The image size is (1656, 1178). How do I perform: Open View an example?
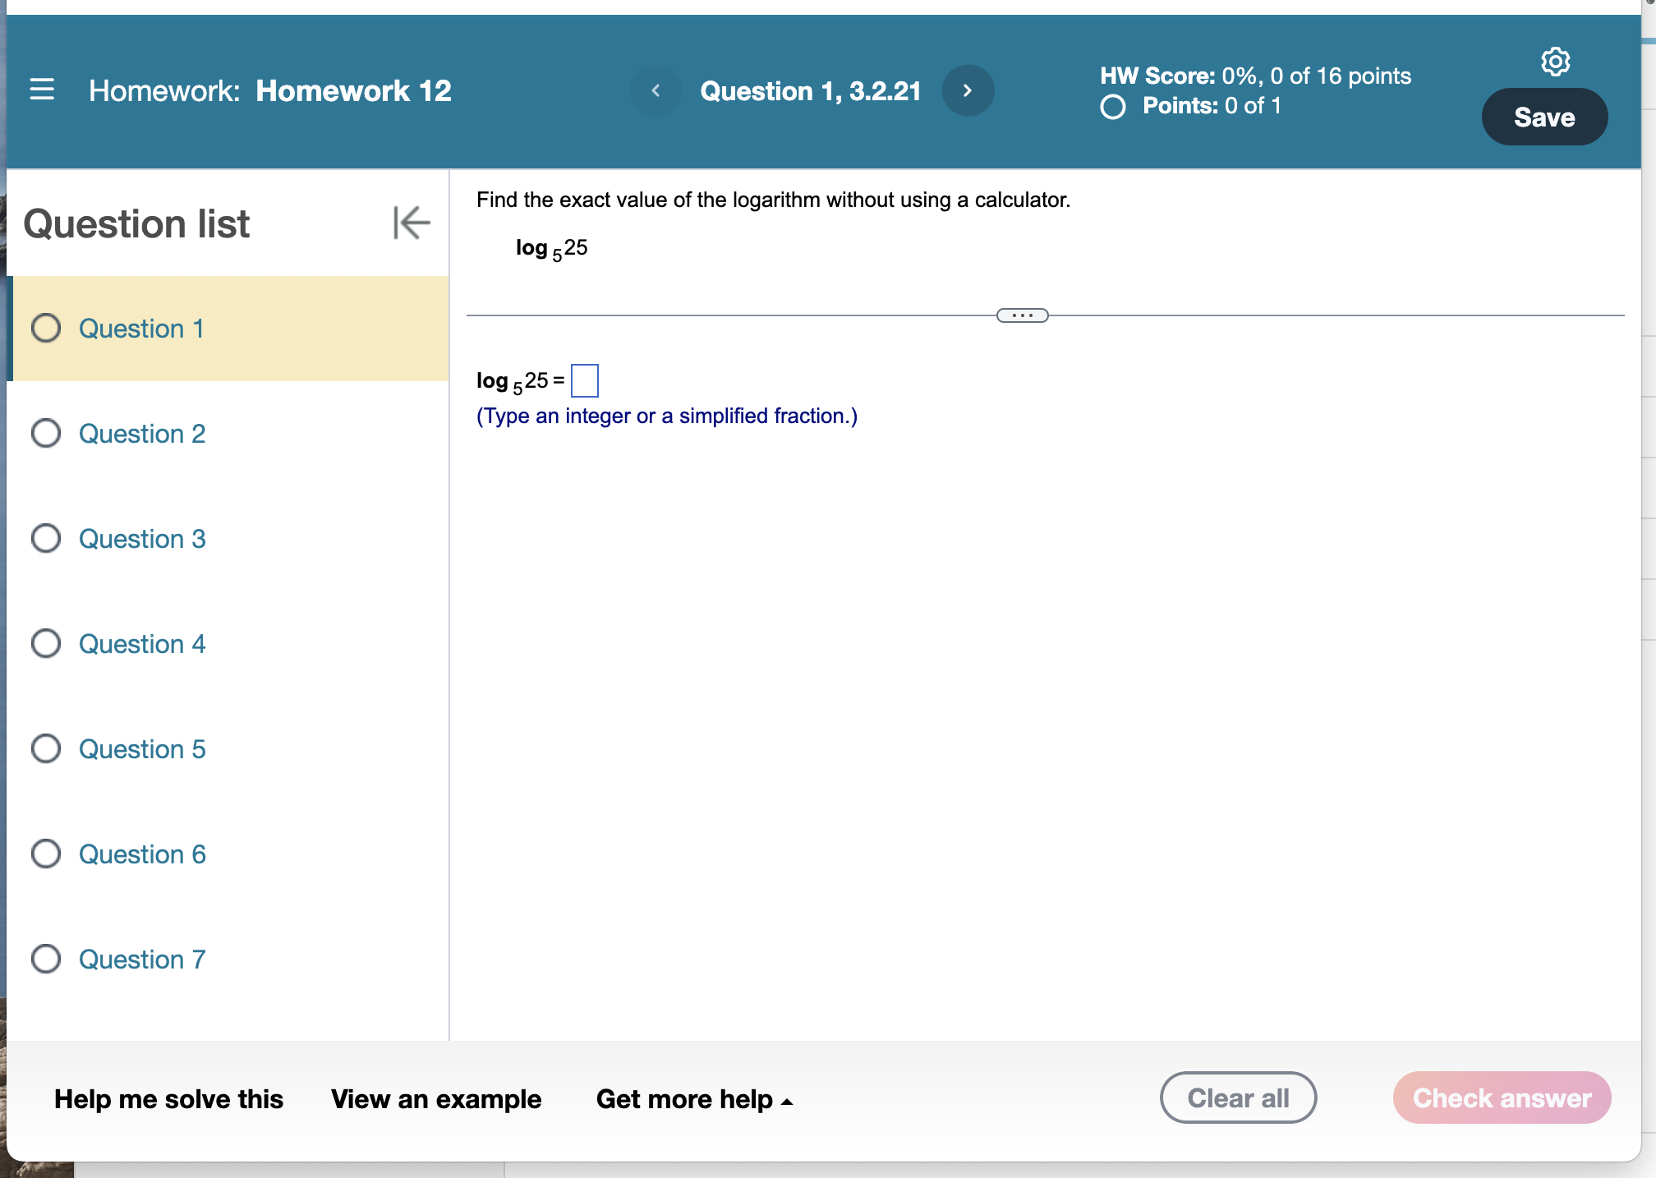pyautogui.click(x=436, y=1099)
